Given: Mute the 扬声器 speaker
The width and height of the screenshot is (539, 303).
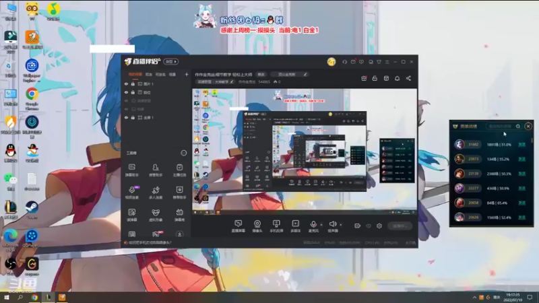Looking at the screenshot, I should [332, 226].
